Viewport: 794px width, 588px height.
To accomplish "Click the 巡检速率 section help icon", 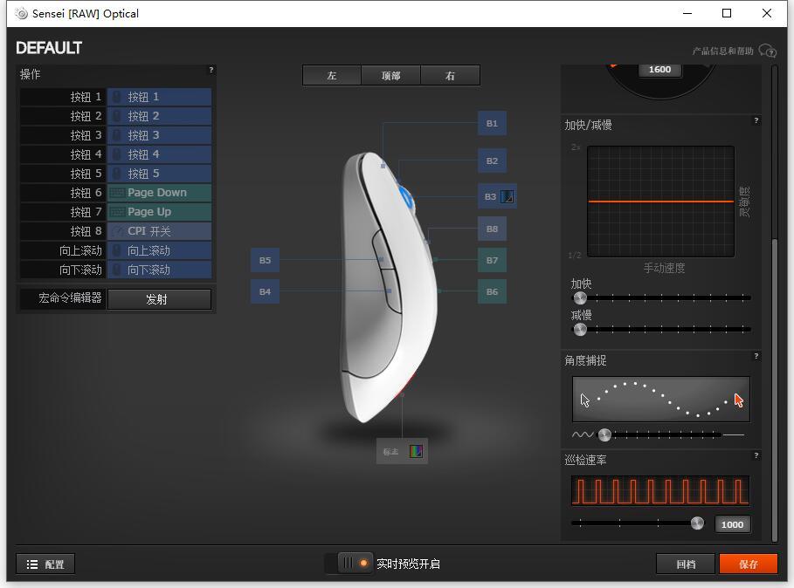I will [x=756, y=456].
